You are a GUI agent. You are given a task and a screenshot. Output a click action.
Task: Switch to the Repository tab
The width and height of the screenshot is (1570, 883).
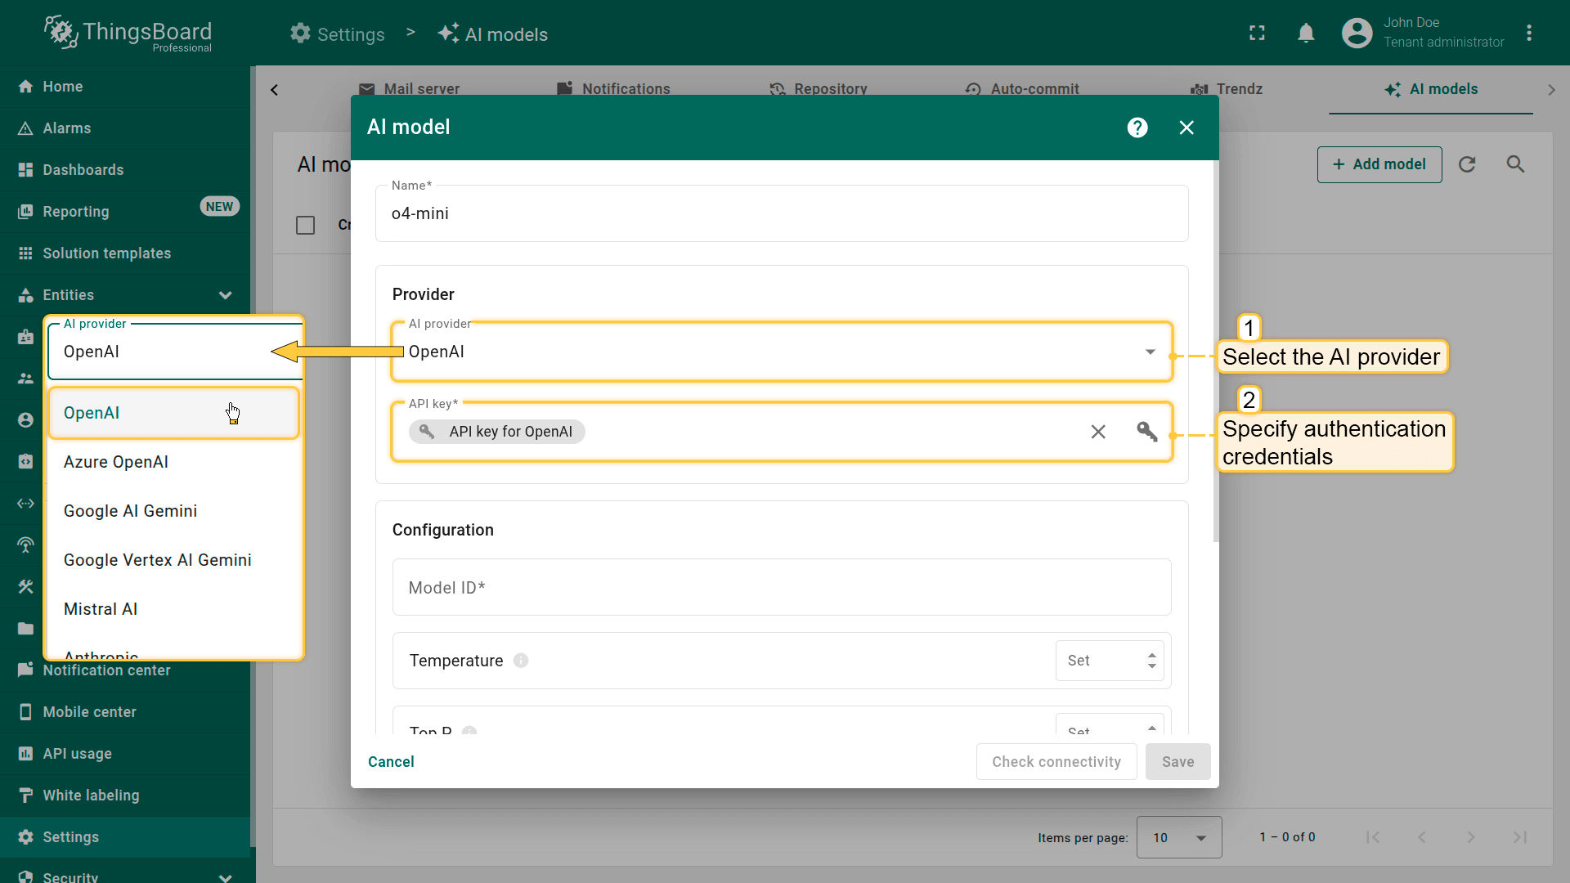[818, 88]
